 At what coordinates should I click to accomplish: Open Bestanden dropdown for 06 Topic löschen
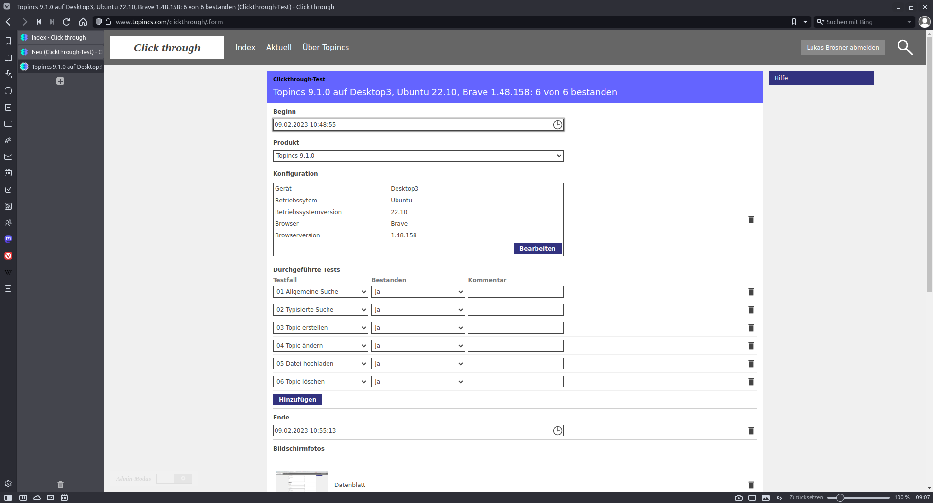click(x=418, y=382)
